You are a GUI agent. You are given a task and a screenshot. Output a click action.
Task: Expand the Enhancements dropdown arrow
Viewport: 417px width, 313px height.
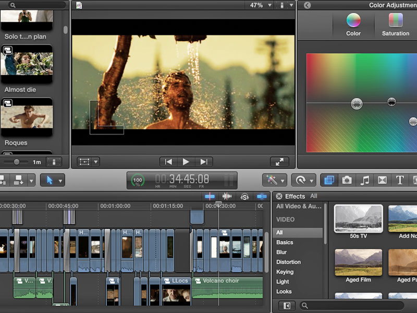tap(283, 180)
